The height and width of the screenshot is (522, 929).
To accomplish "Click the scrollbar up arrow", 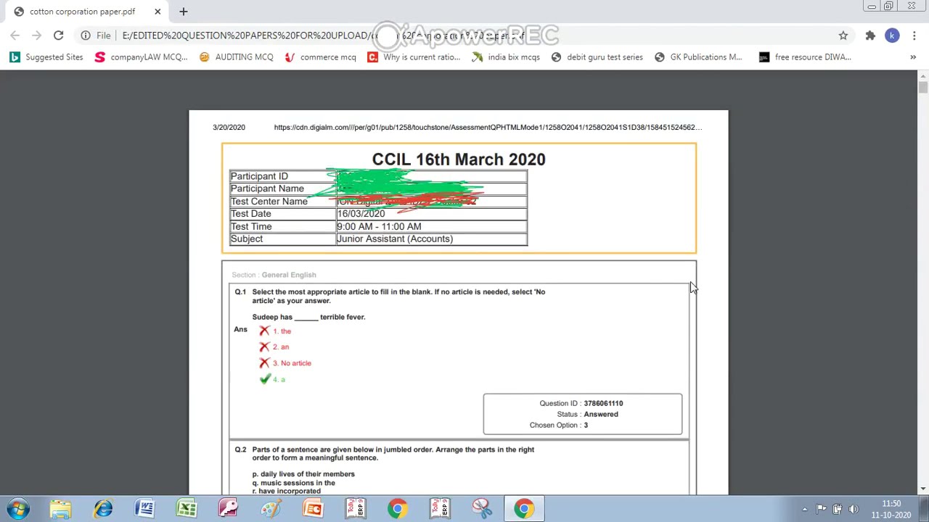I will tap(923, 75).
